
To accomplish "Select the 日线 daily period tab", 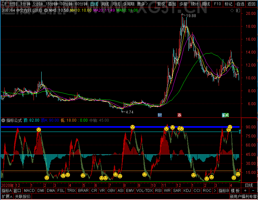I will 94,4.
